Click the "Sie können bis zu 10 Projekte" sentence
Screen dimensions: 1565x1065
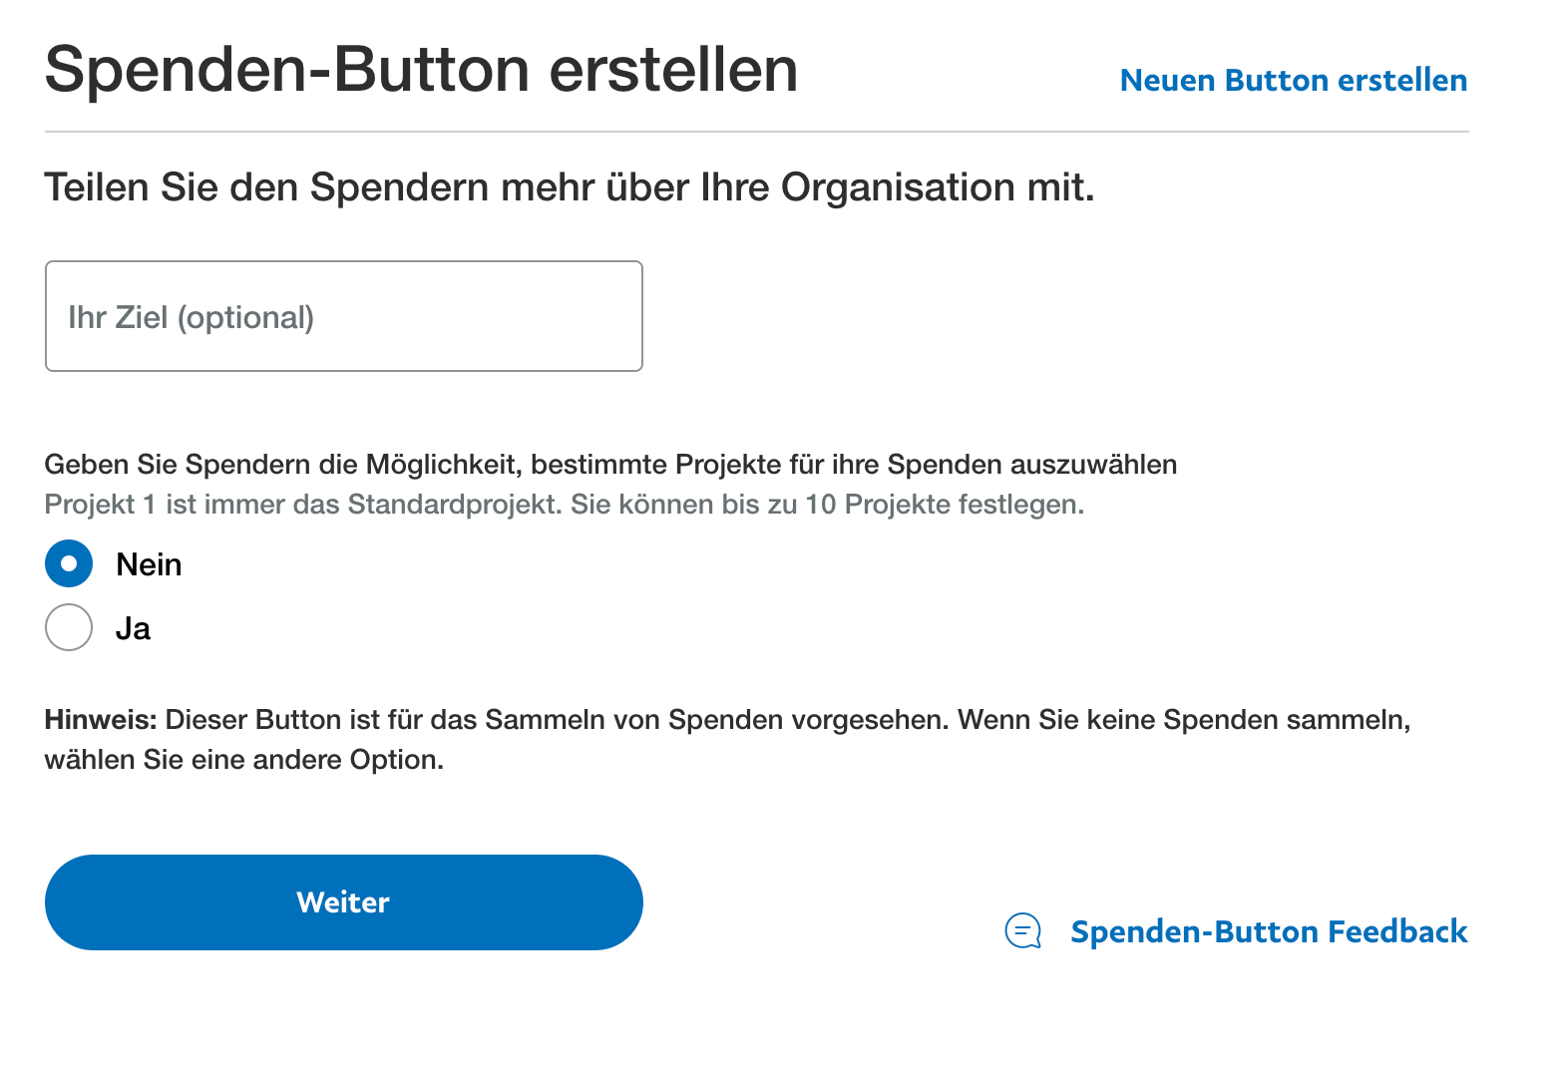(x=827, y=505)
